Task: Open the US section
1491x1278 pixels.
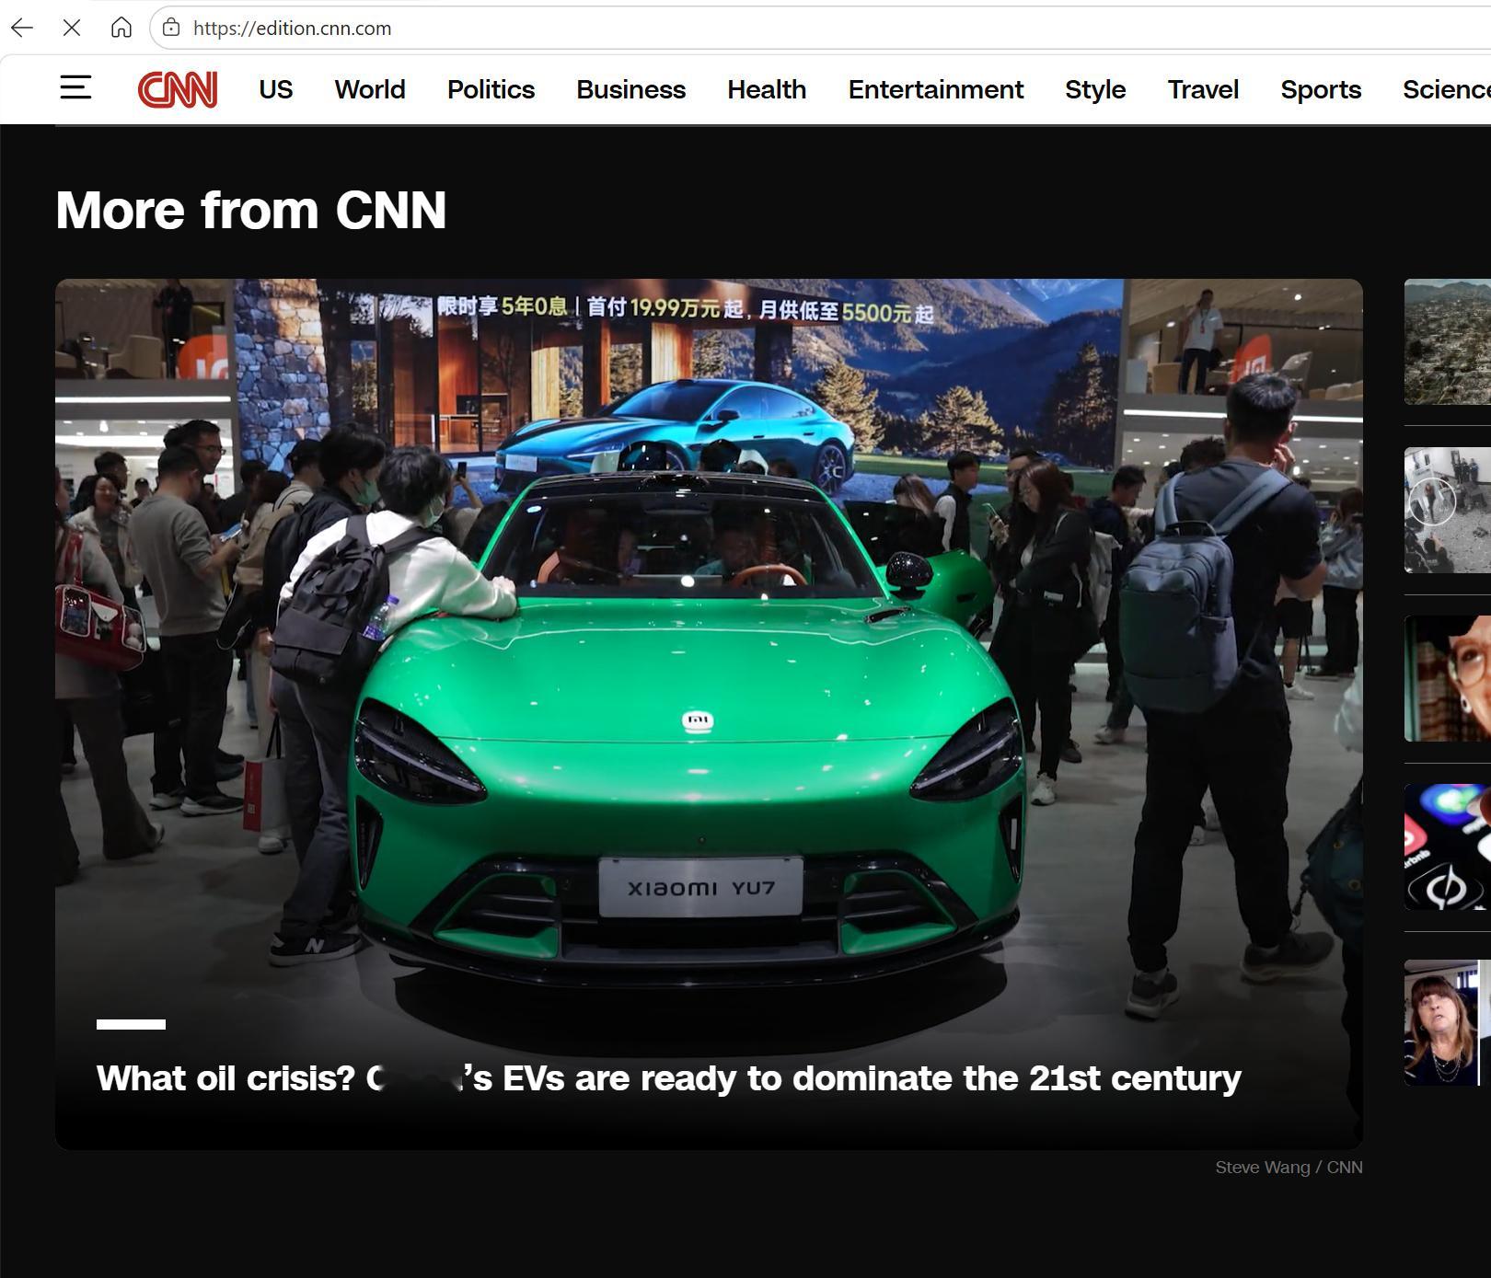Action: coord(275,89)
